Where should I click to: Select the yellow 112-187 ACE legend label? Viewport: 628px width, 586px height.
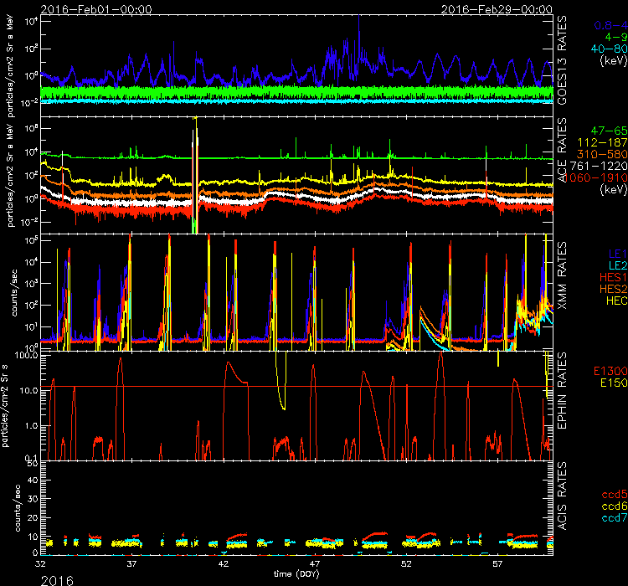(601, 144)
